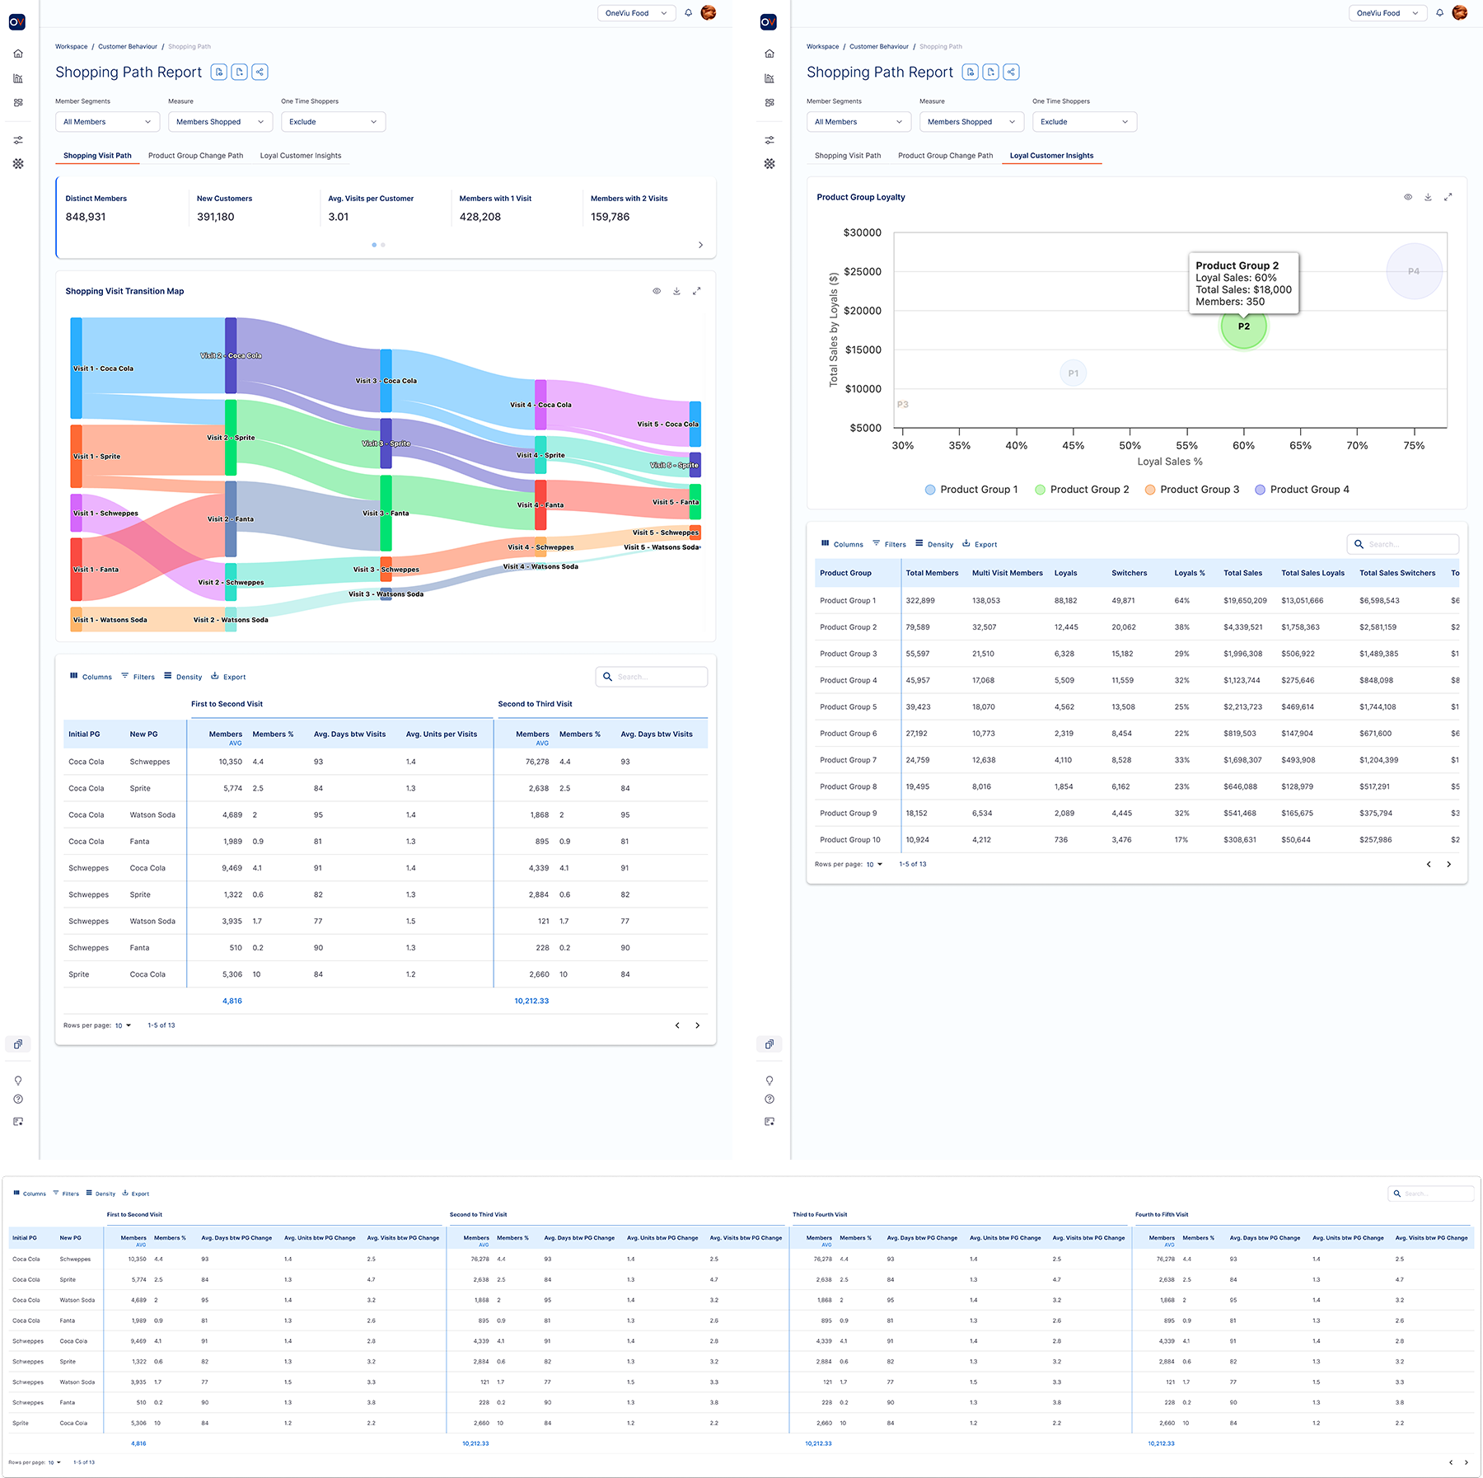This screenshot has height=1478, width=1483.
Task: Download the Product Group Loyalty chart
Action: (x=1428, y=197)
